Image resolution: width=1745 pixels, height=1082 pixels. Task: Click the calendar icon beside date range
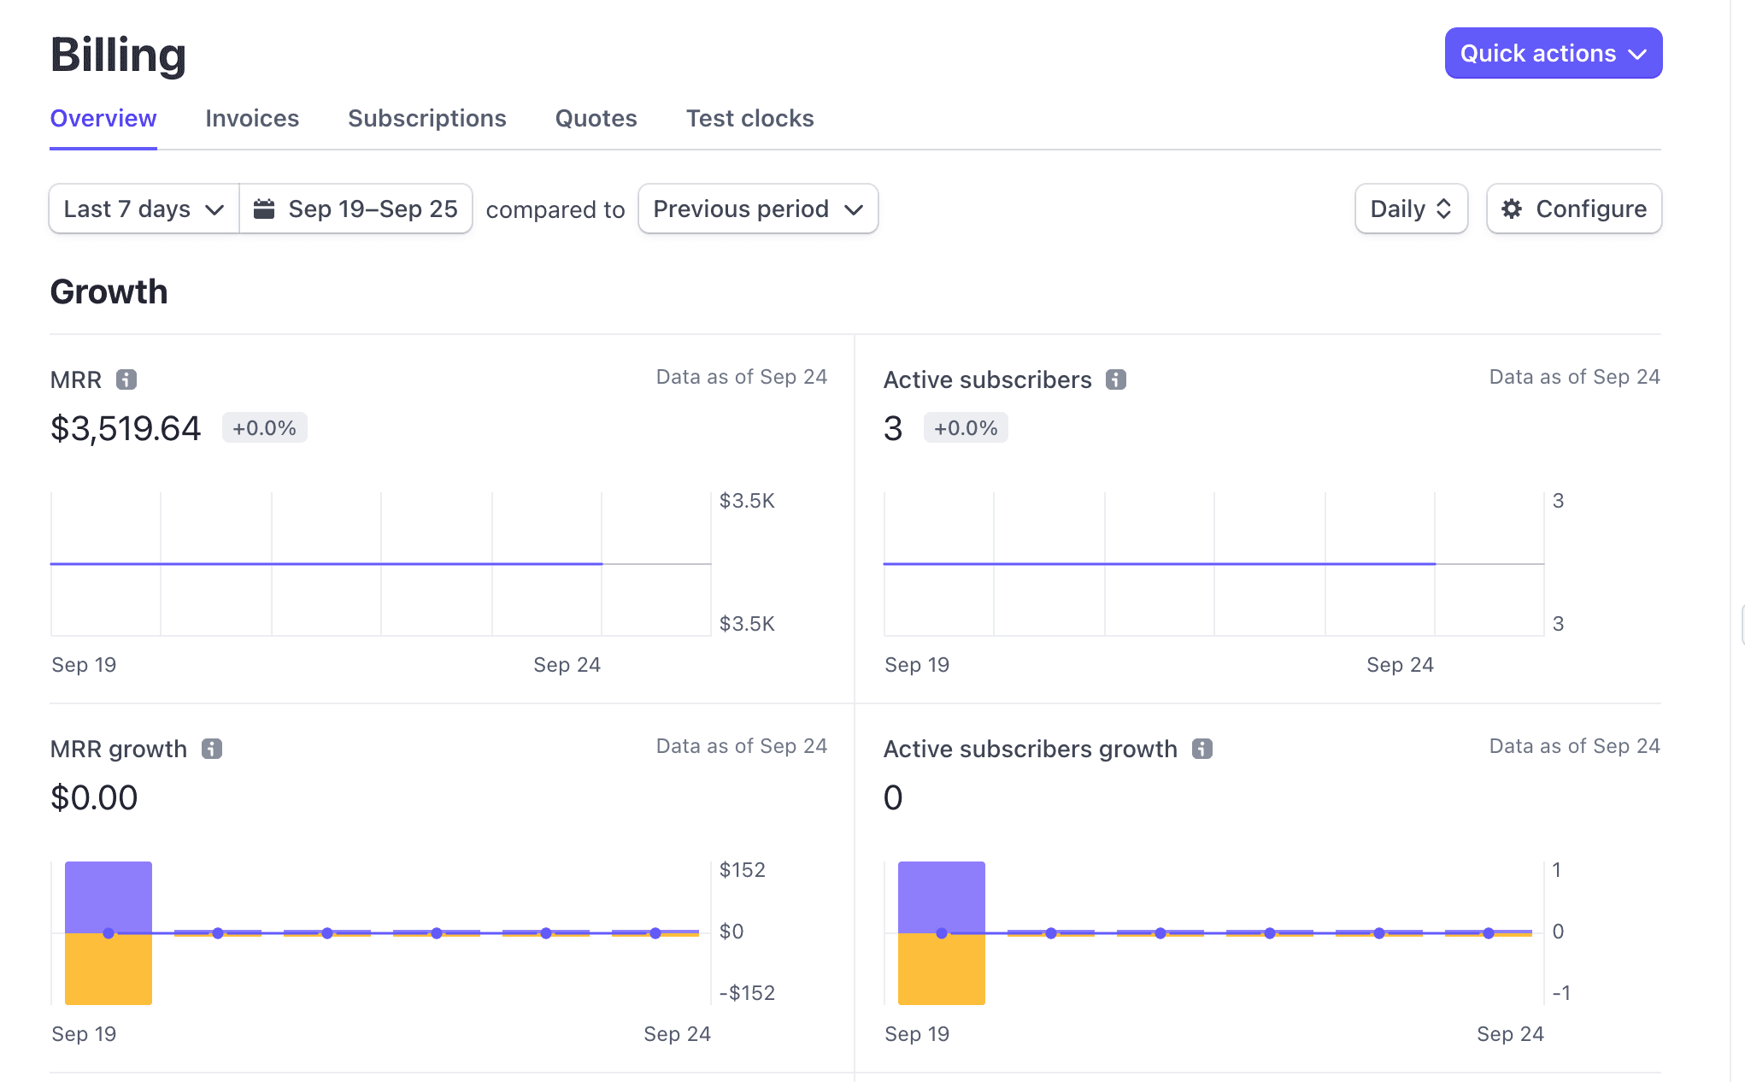(264, 209)
